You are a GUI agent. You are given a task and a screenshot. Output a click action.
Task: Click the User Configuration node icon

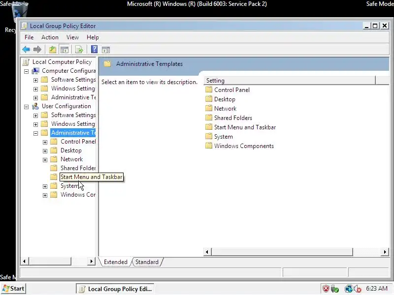click(35, 106)
